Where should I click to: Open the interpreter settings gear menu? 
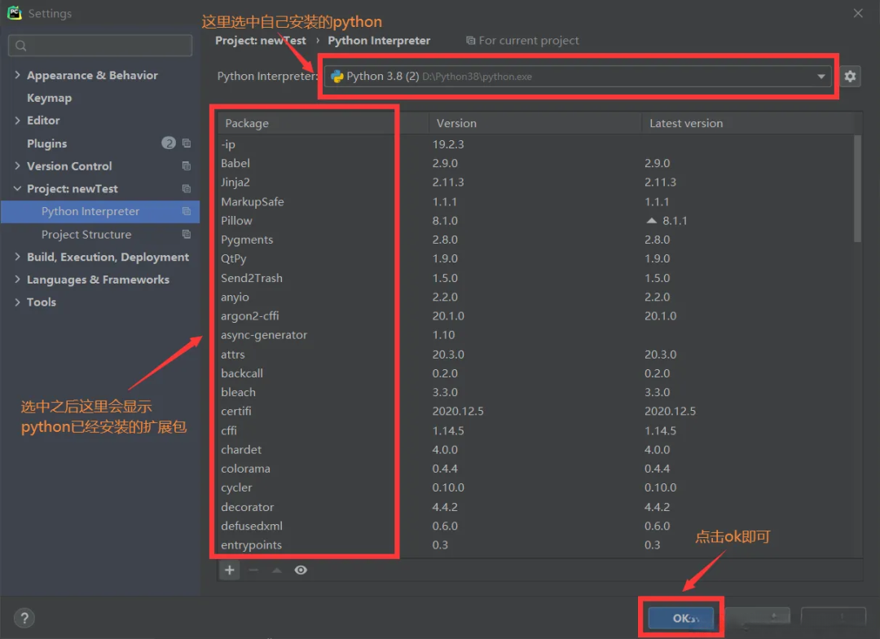[850, 76]
